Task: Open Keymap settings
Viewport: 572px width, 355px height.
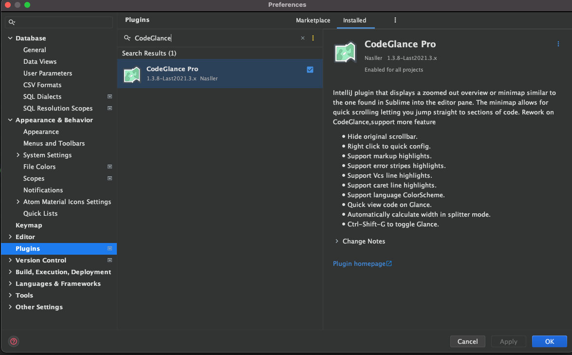Action: click(29, 225)
